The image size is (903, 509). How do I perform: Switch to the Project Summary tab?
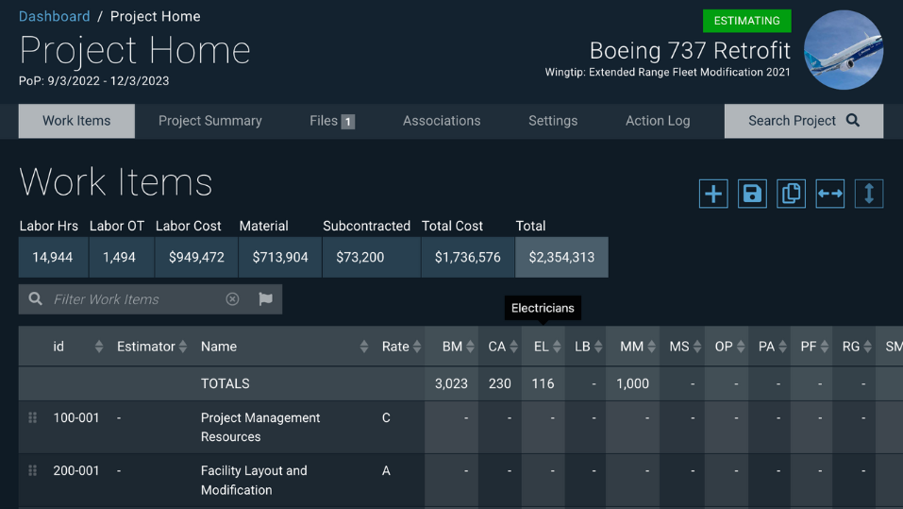(210, 121)
